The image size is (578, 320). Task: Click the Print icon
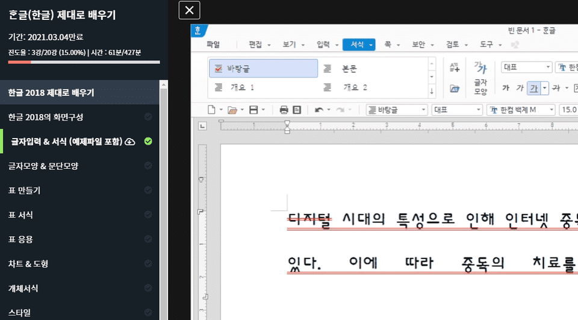(284, 110)
